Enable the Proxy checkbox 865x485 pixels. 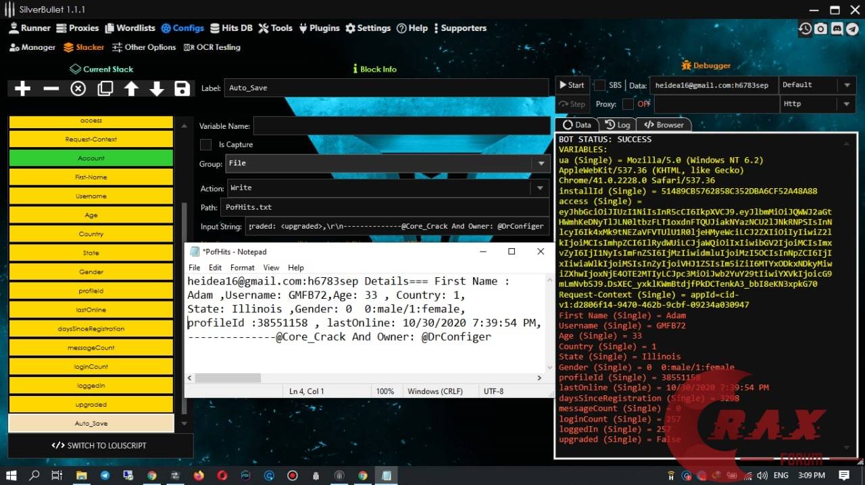[628, 104]
